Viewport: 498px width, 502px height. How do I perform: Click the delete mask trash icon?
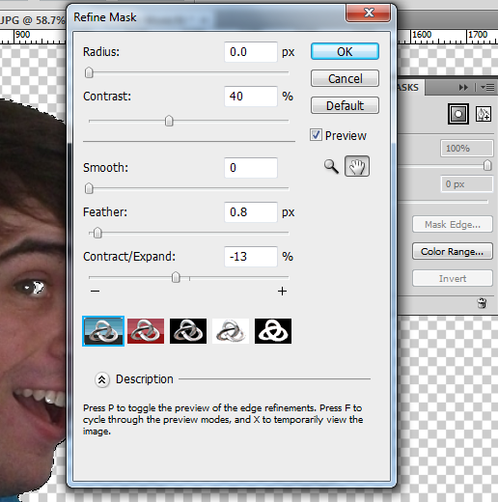tap(482, 303)
